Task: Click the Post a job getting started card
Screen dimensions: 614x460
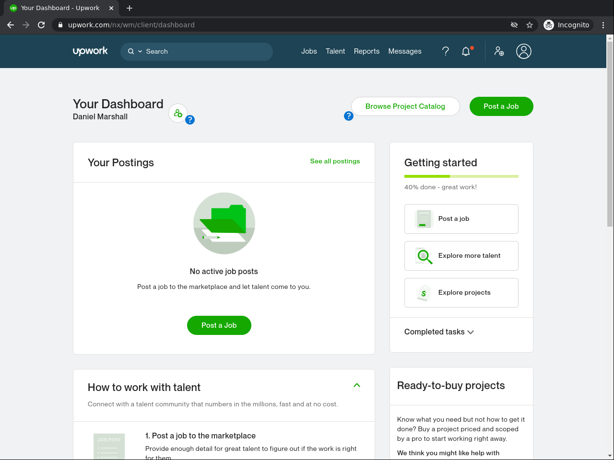Action: (461, 219)
